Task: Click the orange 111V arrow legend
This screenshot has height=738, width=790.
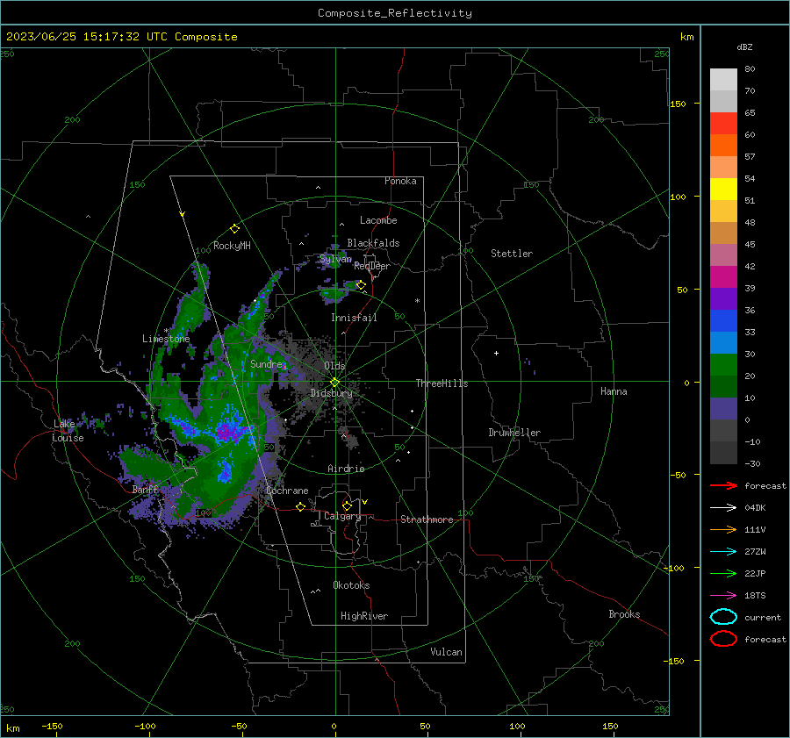Action: click(723, 529)
